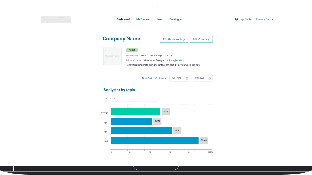Go to My Games tab

point(142,19)
